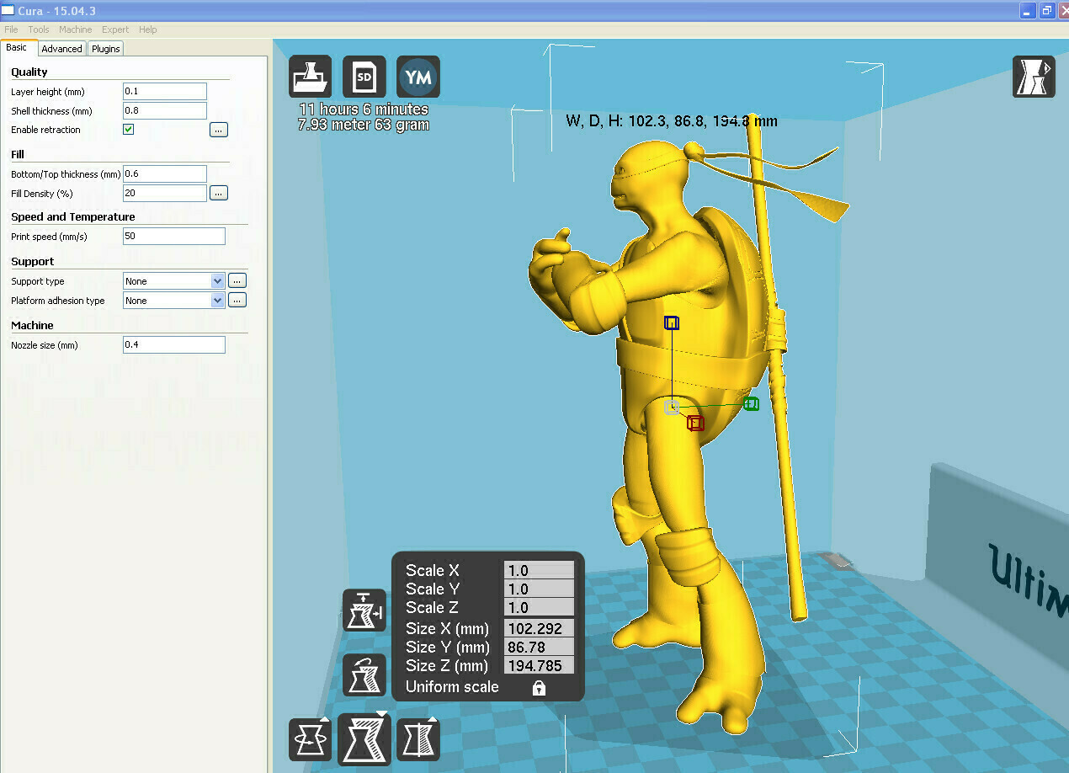The height and width of the screenshot is (773, 1069).
Task: Open the Support type dropdown
Action: click(x=173, y=281)
